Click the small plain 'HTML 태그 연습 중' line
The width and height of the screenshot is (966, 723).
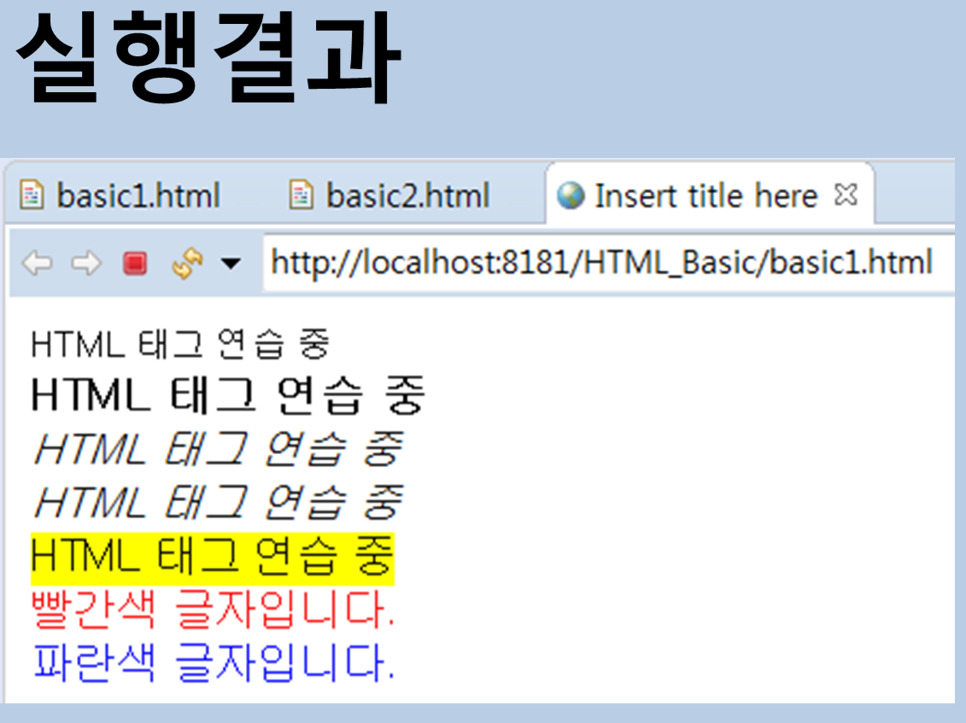[180, 344]
